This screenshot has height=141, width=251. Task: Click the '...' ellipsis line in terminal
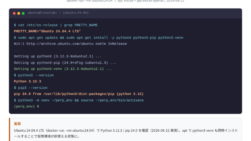[17, 51]
